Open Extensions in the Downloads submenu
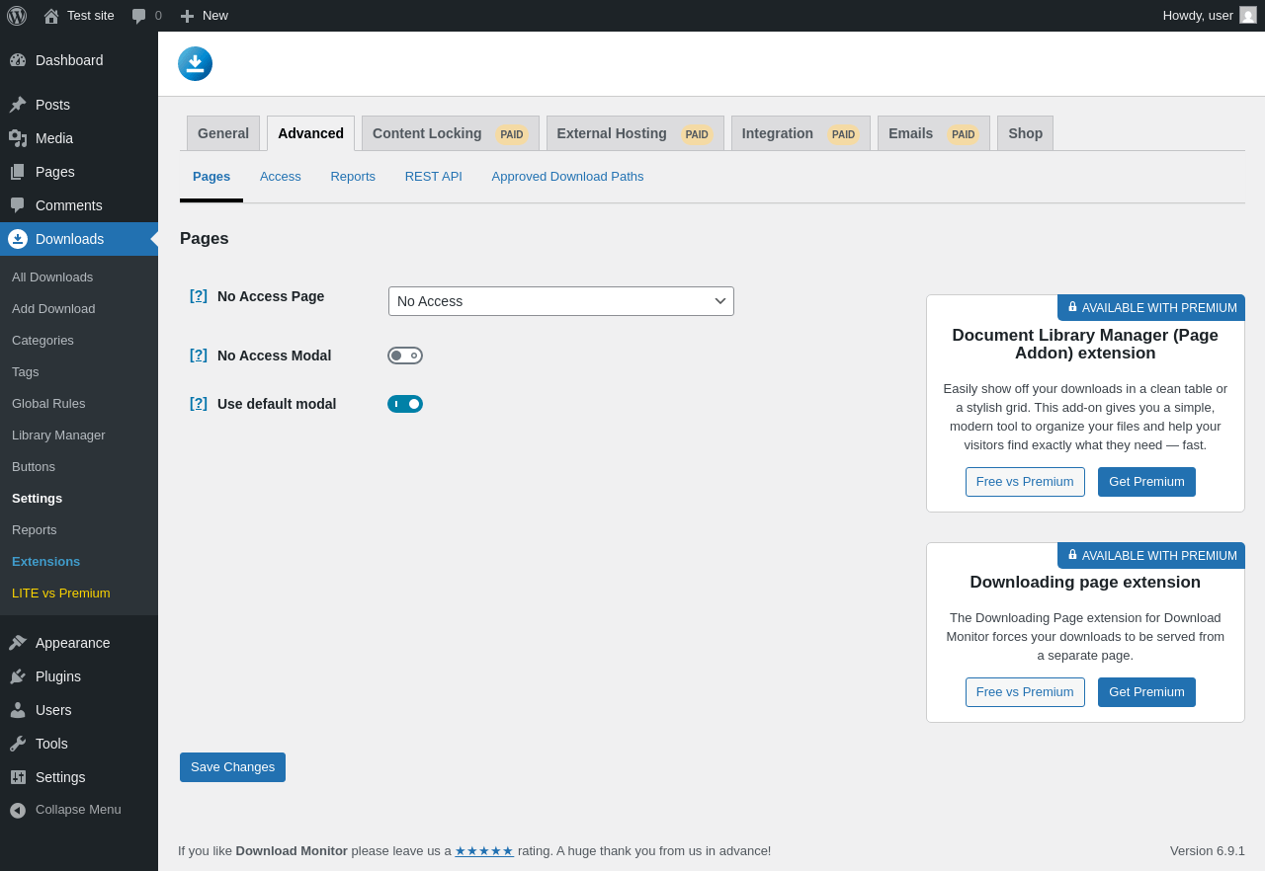1265x871 pixels. (45, 562)
